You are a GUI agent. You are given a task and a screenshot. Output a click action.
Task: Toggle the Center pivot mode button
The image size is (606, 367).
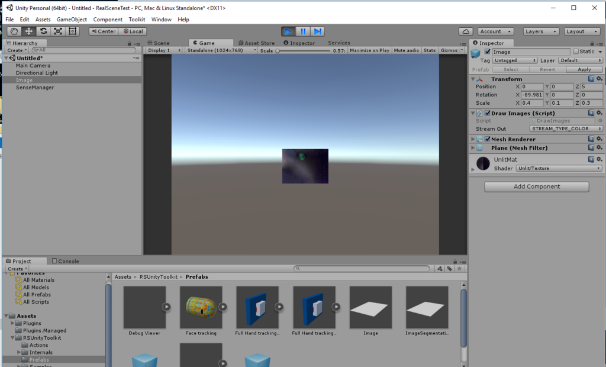click(x=104, y=31)
